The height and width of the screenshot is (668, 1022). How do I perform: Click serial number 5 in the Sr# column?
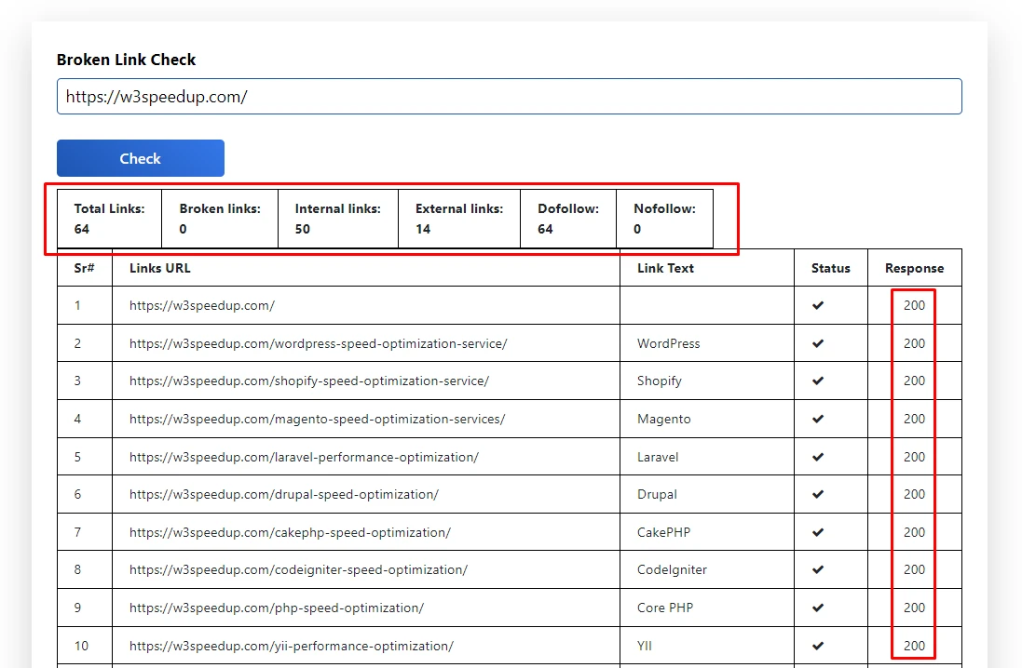pyautogui.click(x=77, y=457)
